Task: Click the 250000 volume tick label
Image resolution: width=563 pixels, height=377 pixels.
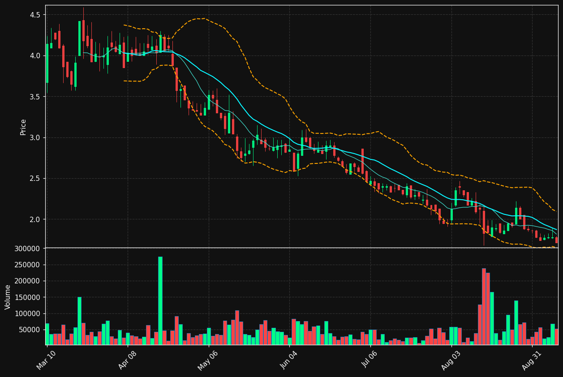Action: tap(28, 265)
